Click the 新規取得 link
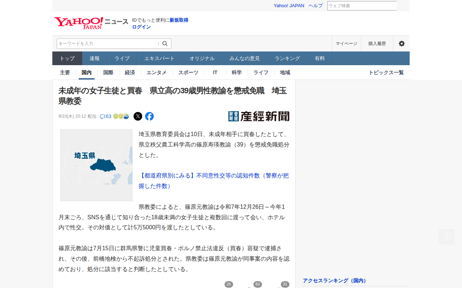Screen dimensions: 462x288 tap(179, 20)
